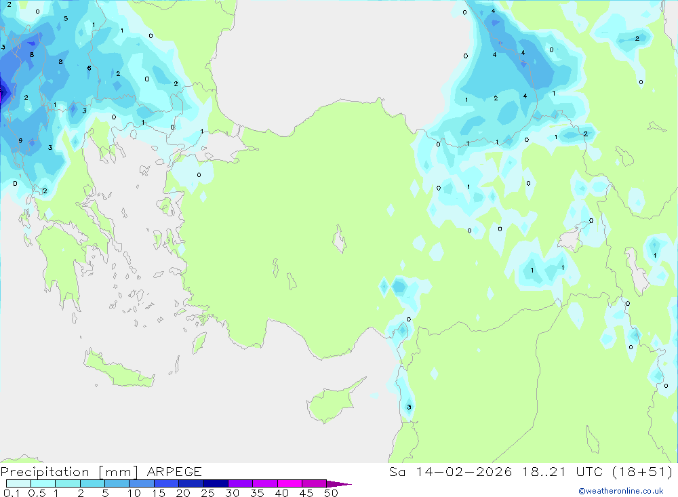Click the "UTC" label
678x497 pixels.
(x=589, y=471)
